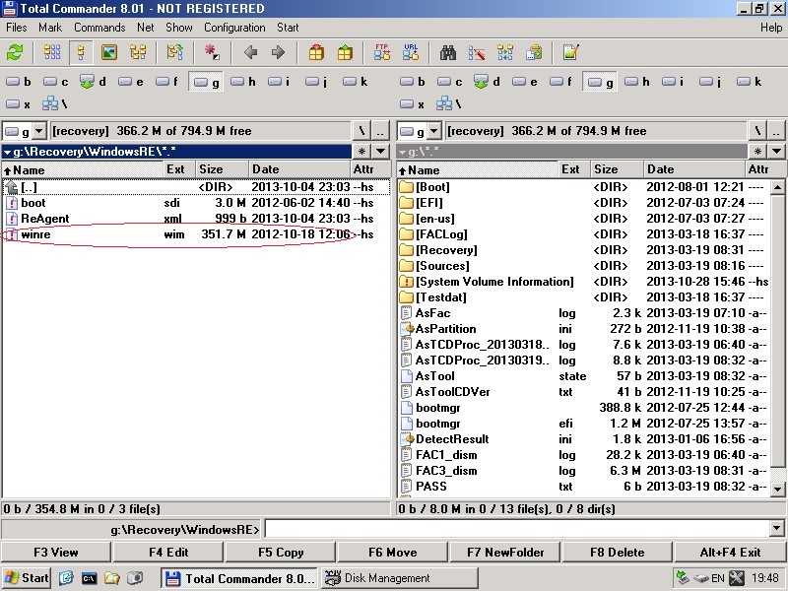Open Search files binoculars icon
Image resolution: width=788 pixels, height=591 pixels.
coord(448,53)
